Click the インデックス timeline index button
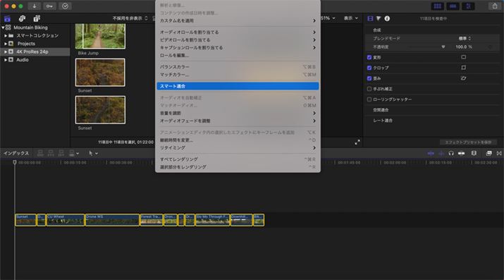The height and width of the screenshot is (280, 504). click(x=16, y=153)
